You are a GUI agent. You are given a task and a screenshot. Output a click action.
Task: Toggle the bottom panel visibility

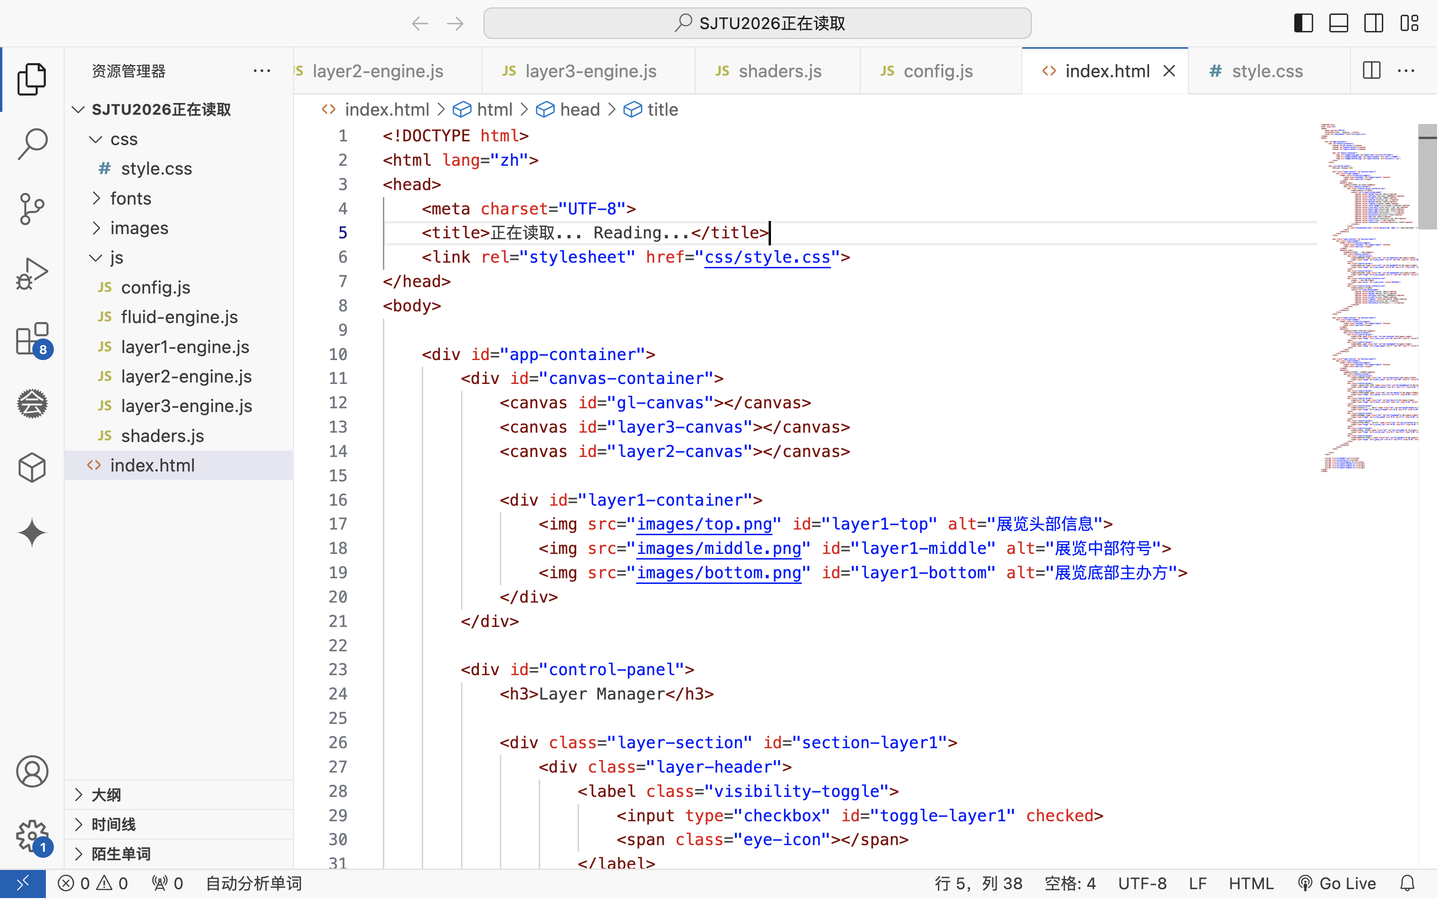(1339, 24)
